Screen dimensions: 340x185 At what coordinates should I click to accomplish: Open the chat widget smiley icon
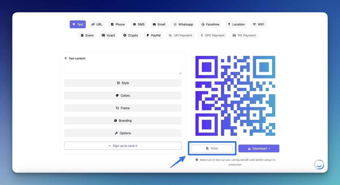click(319, 165)
